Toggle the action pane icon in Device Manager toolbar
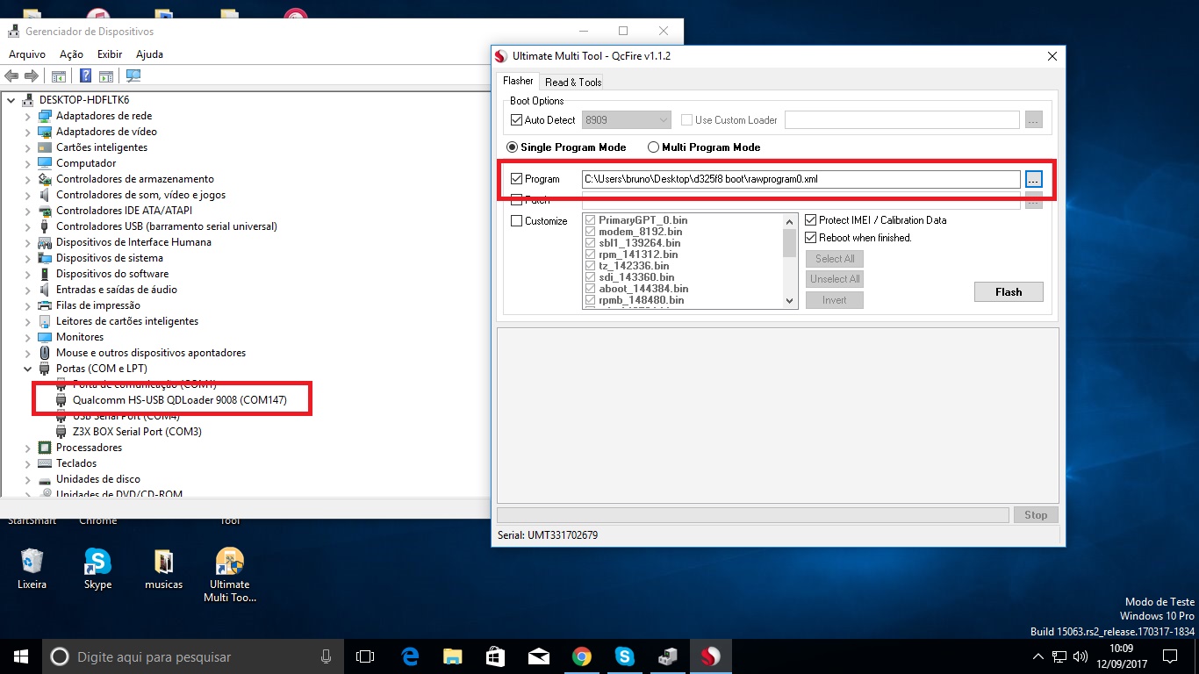Image resolution: width=1199 pixels, height=674 pixels. point(106,76)
